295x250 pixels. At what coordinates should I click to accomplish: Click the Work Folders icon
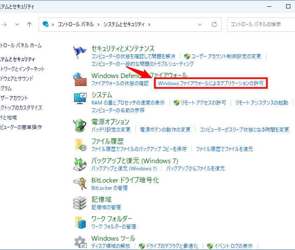81,223
